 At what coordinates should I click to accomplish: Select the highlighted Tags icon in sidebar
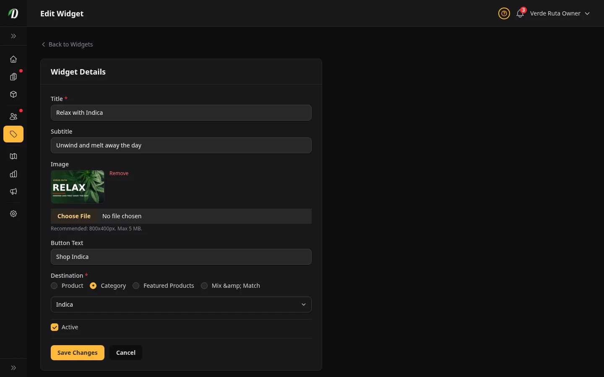pyautogui.click(x=13, y=134)
